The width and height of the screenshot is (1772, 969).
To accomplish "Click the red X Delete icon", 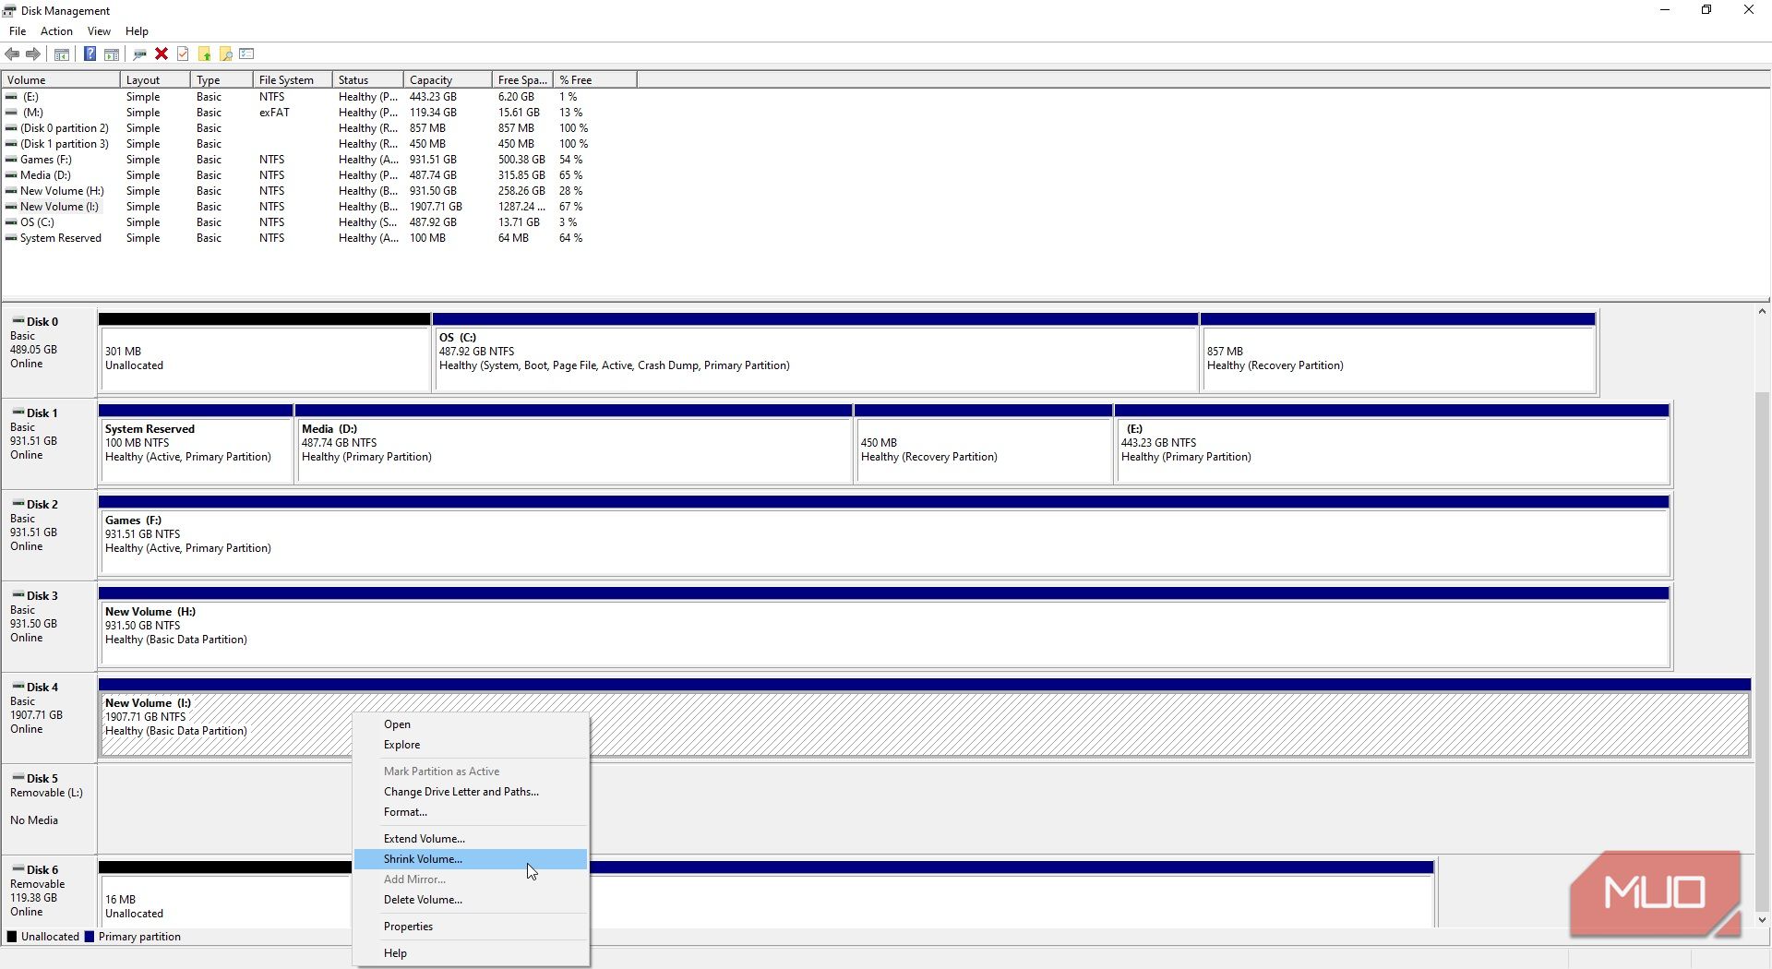I will [162, 54].
